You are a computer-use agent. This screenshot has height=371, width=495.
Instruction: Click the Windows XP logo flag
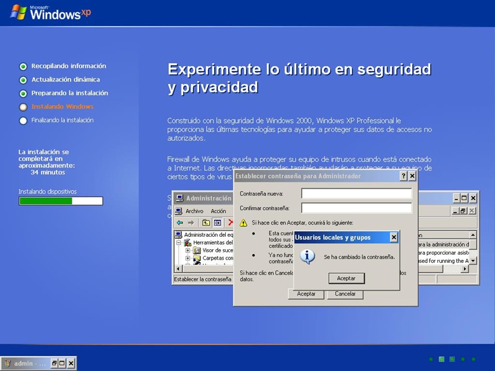coord(19,12)
